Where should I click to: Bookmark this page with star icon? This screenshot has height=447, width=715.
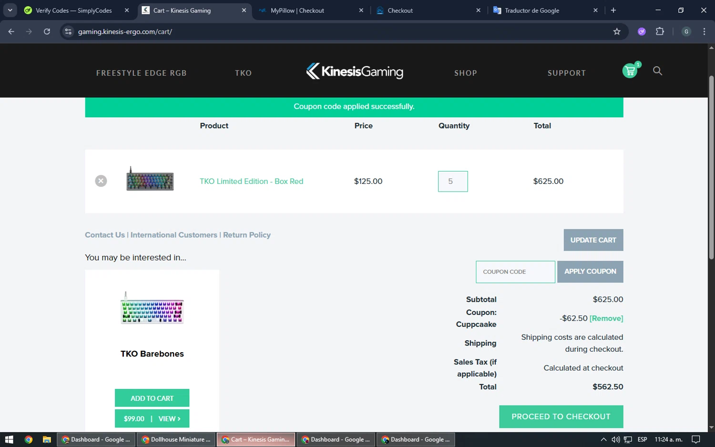click(617, 31)
